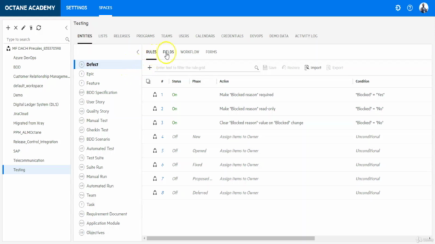Open the WORKFLOW sub-tab
Screen dimensions: 435x244
[x=190, y=52]
